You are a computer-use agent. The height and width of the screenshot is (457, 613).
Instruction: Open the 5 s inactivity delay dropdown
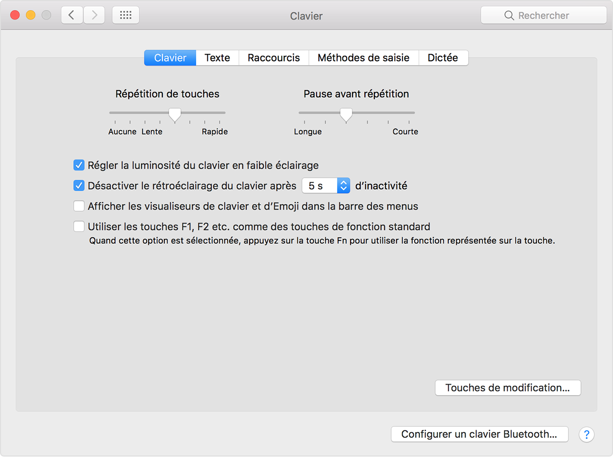pyautogui.click(x=326, y=186)
